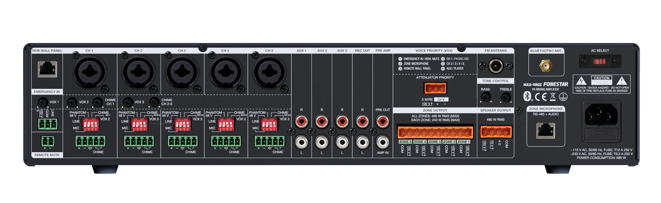The height and width of the screenshot is (203, 661).
Task: Adjust the TREBLE tone control knob
Action: click(x=505, y=98)
